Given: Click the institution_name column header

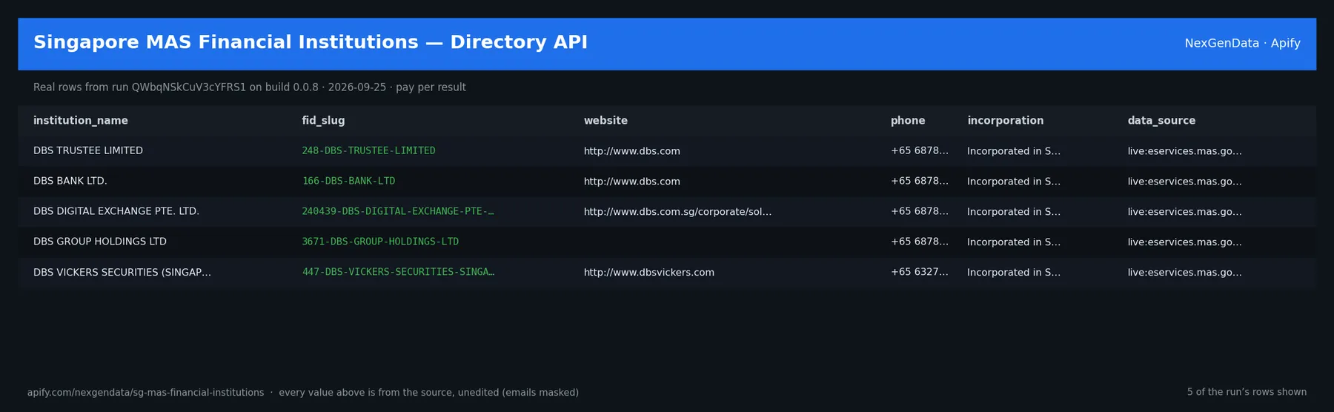Looking at the screenshot, I should 80,121.
